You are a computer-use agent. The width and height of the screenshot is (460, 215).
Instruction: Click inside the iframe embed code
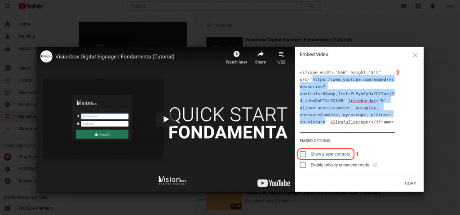click(x=347, y=97)
